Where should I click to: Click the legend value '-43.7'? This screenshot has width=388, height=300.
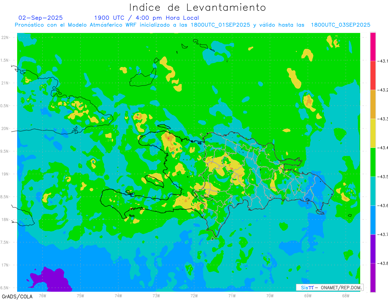coord(383,234)
